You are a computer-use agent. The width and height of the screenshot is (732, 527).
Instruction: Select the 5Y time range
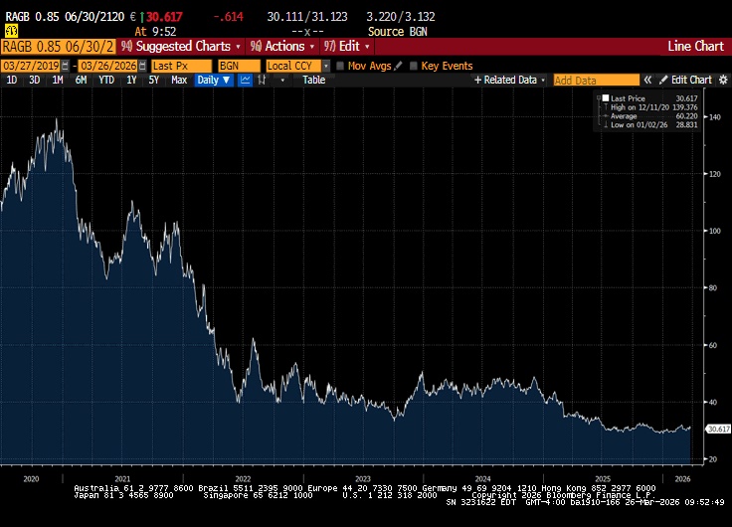tap(153, 80)
